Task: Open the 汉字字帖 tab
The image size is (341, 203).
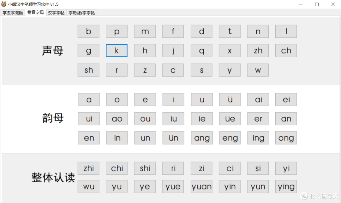Action: tap(56, 13)
